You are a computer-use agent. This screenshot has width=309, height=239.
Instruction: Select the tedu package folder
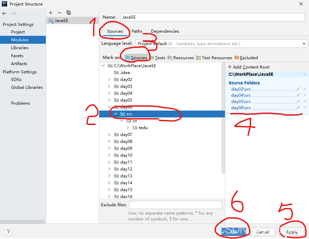(140, 128)
